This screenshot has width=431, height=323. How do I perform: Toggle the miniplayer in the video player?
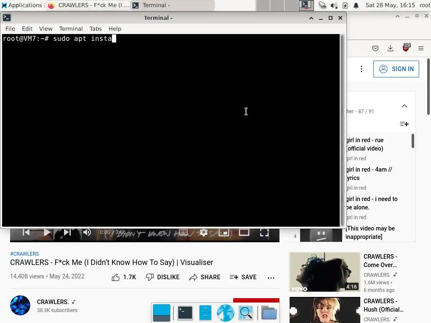point(224,233)
